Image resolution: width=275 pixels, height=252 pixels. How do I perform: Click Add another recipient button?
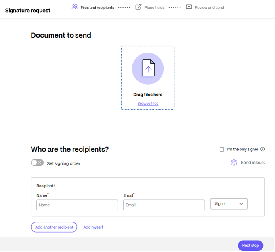[54, 227]
